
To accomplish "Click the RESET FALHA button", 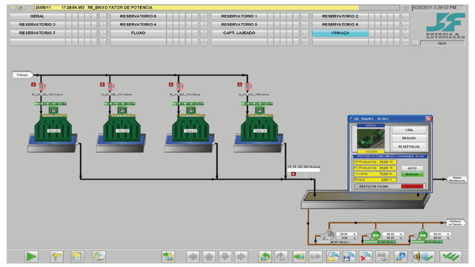I will (409, 146).
